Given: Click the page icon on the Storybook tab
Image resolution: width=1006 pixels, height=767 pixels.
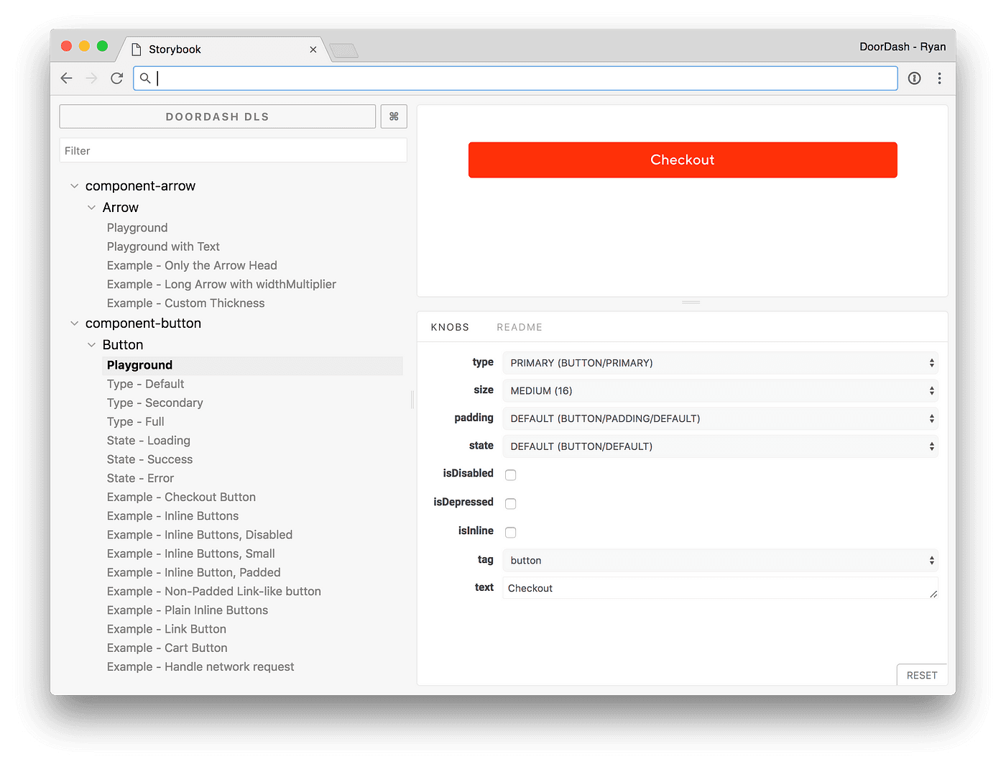Looking at the screenshot, I should pyautogui.click(x=137, y=49).
